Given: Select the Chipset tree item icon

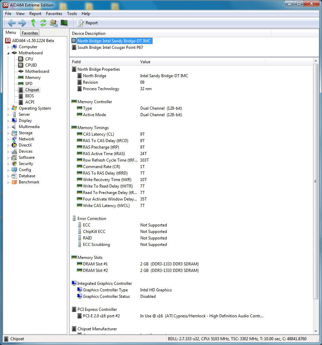Looking at the screenshot, I should (x=21, y=90).
